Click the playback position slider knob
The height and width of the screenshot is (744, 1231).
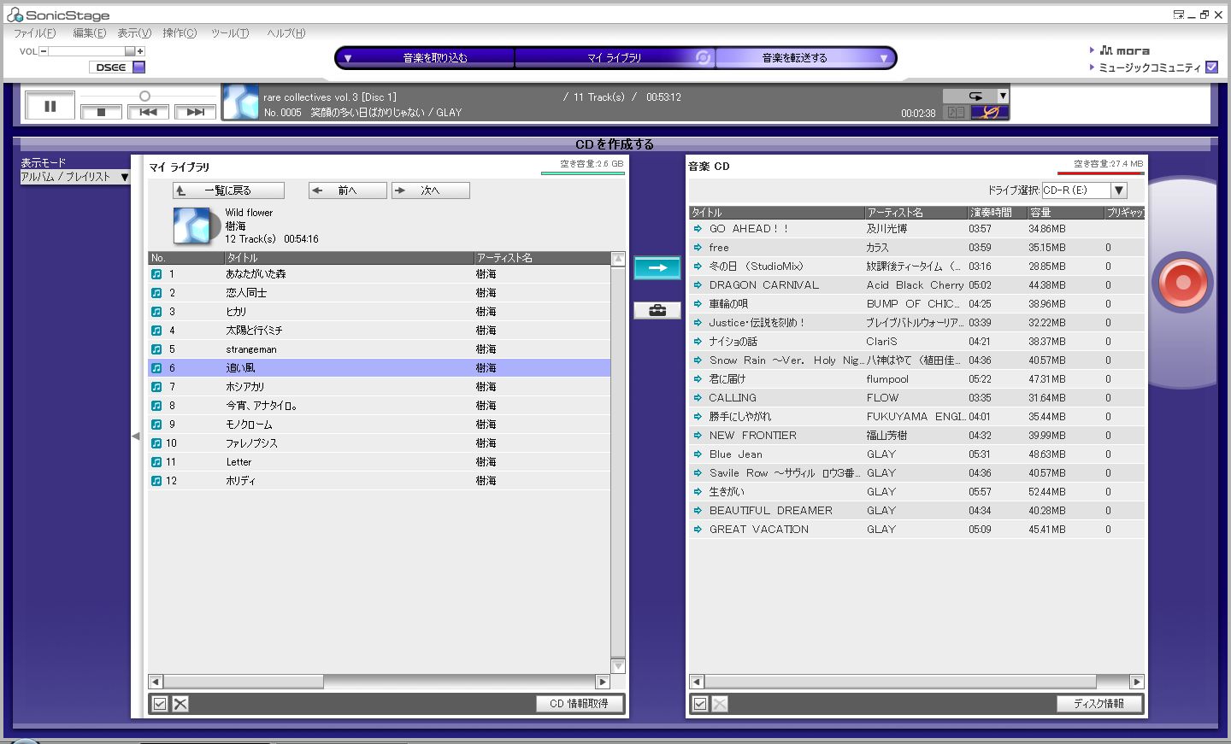pos(144,96)
